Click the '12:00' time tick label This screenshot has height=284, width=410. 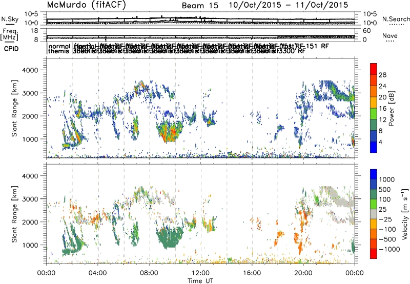[x=200, y=273]
